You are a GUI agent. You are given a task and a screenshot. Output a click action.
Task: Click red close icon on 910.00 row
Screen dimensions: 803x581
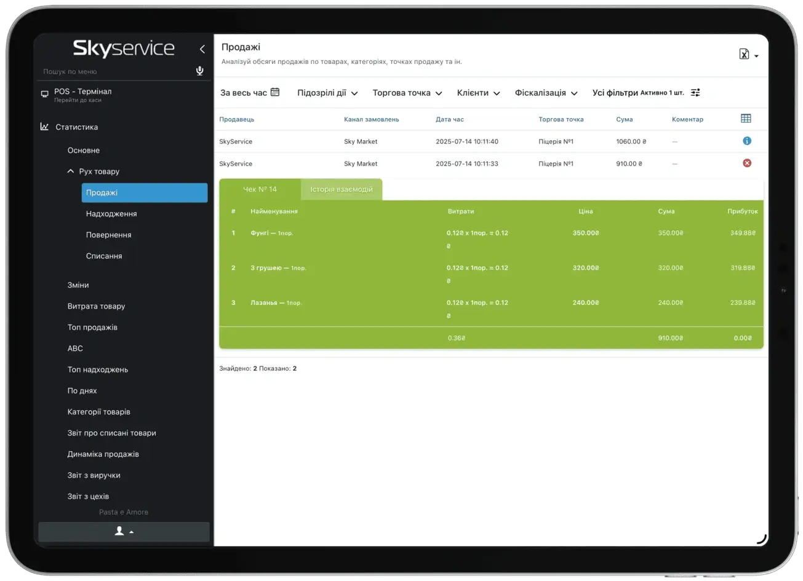click(747, 163)
